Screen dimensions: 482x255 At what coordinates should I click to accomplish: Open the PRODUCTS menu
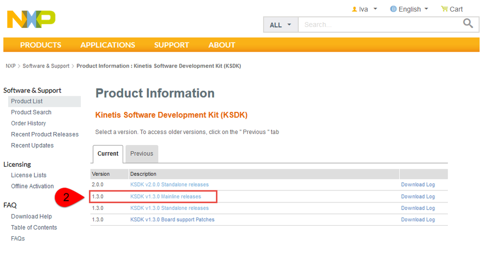pyautogui.click(x=41, y=45)
